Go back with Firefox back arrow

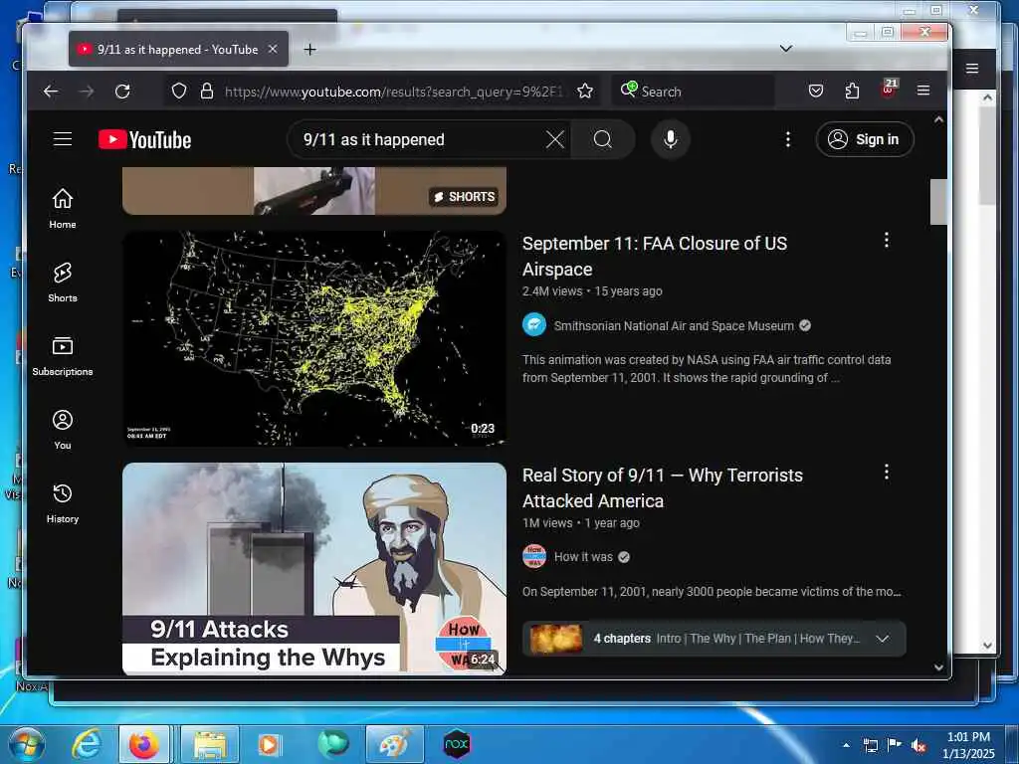coord(51,91)
